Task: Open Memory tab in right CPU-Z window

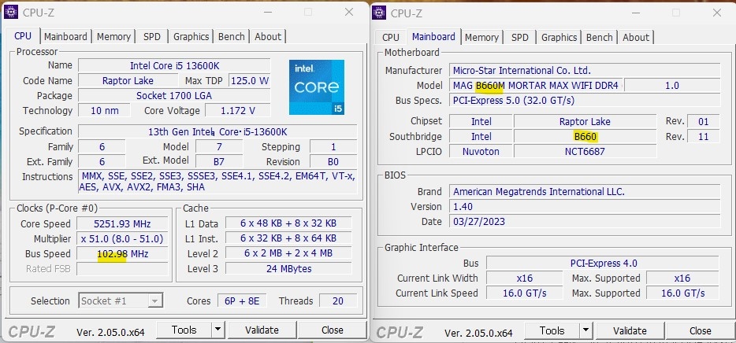Action: (481, 38)
